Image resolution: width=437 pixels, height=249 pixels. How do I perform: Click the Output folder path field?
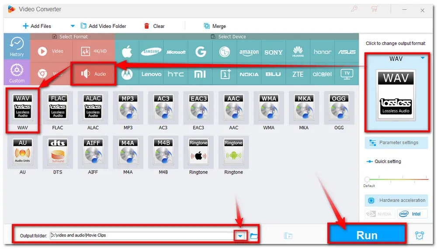coord(142,235)
